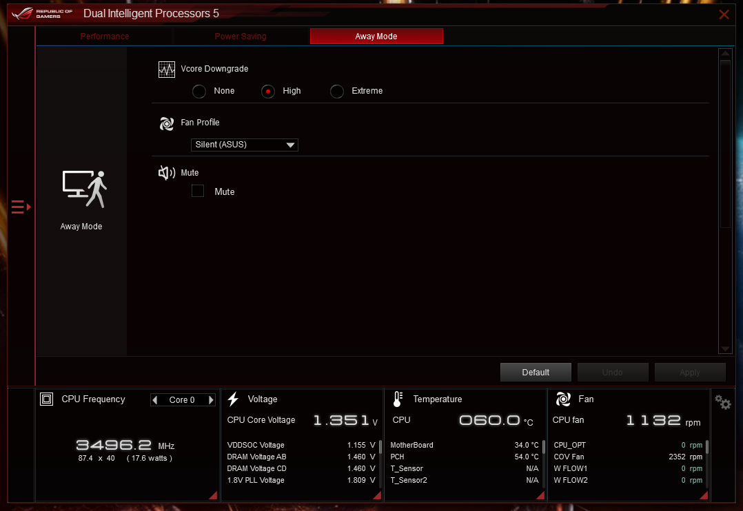Click the MotherBoard temperature row
This screenshot has width=743, height=511.
click(465, 445)
